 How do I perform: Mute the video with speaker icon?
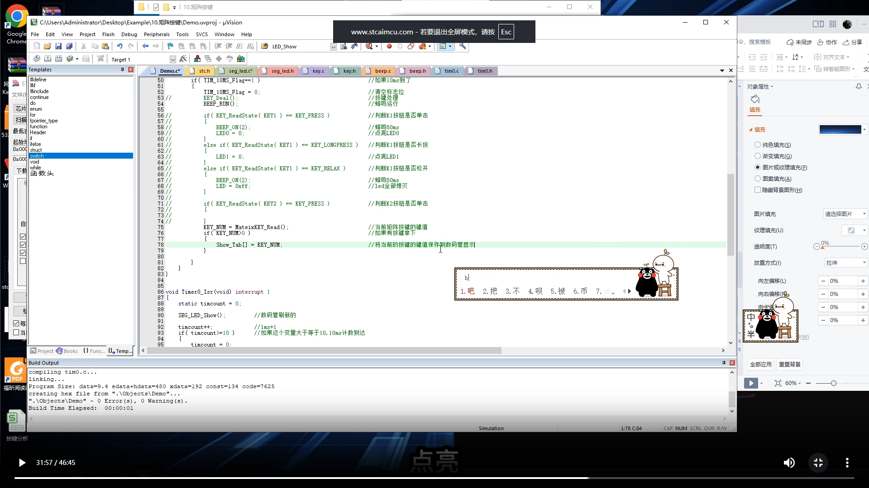click(x=789, y=462)
